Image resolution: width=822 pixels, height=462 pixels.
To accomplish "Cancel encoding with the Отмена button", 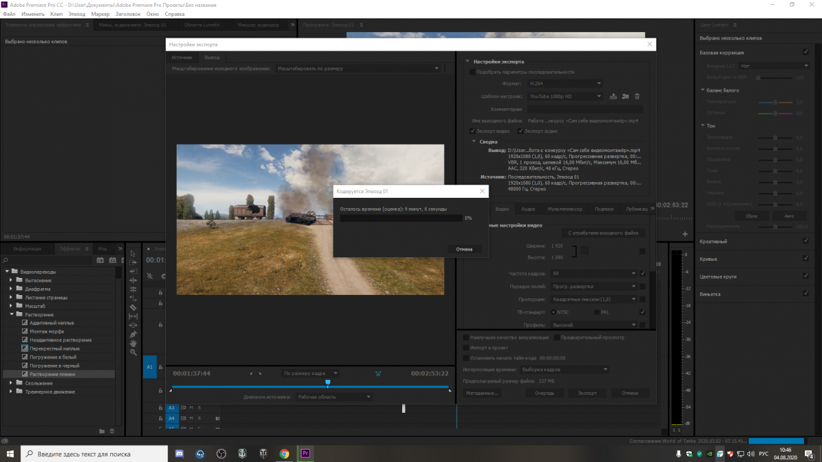I will (464, 249).
